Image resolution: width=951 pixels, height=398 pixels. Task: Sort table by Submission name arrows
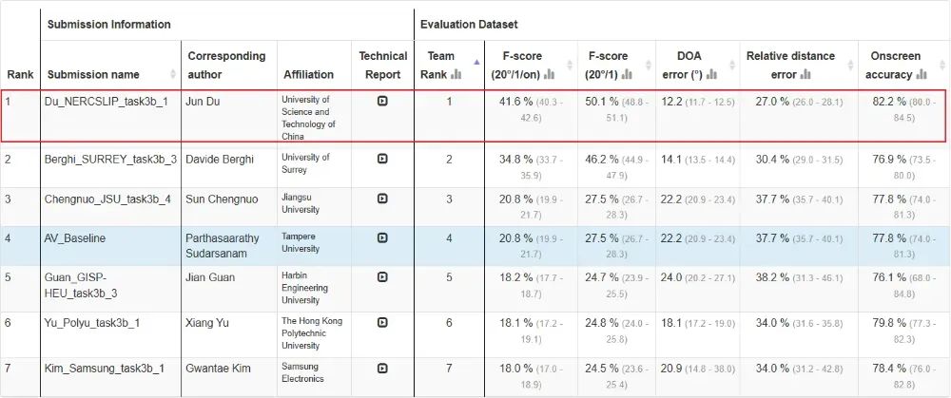point(173,74)
